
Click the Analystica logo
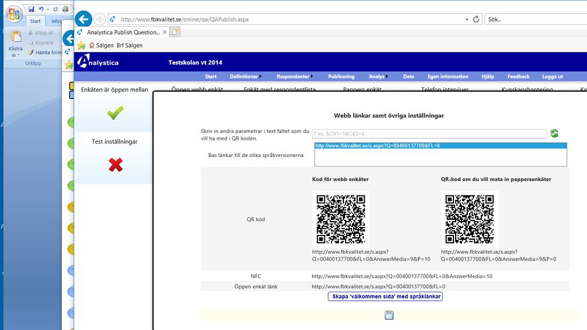98,62
